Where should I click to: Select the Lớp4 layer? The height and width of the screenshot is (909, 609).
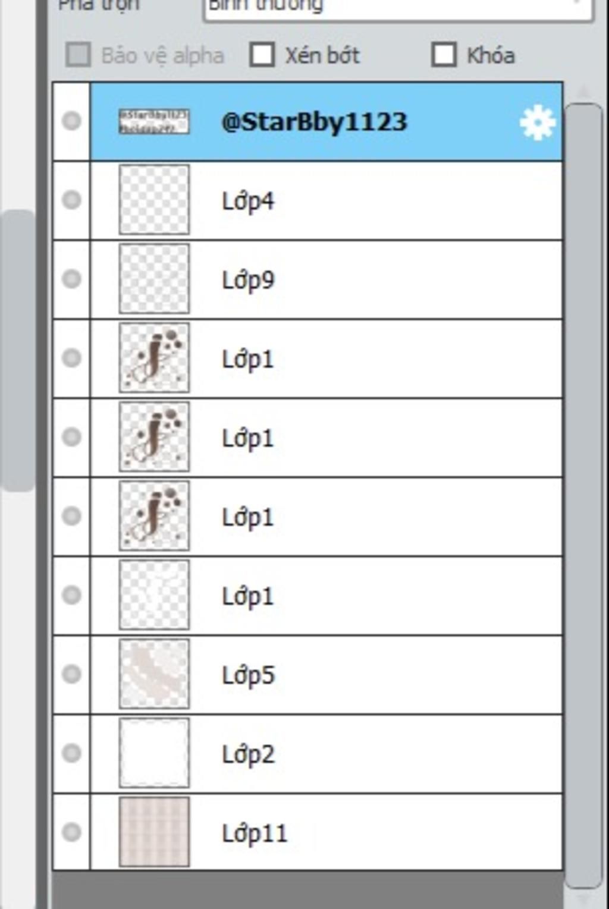point(326,200)
